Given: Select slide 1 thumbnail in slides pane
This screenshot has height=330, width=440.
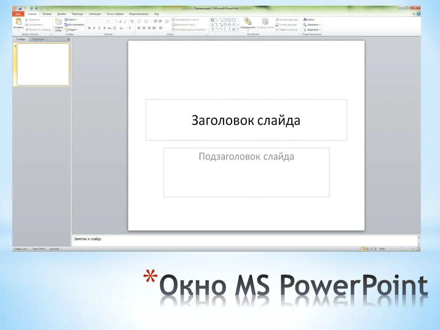Looking at the screenshot, I should click(x=43, y=65).
